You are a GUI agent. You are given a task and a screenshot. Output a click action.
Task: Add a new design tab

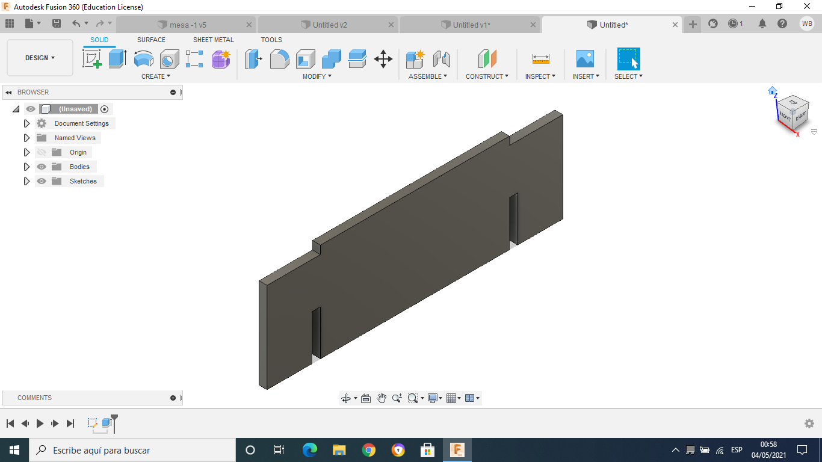[693, 25]
